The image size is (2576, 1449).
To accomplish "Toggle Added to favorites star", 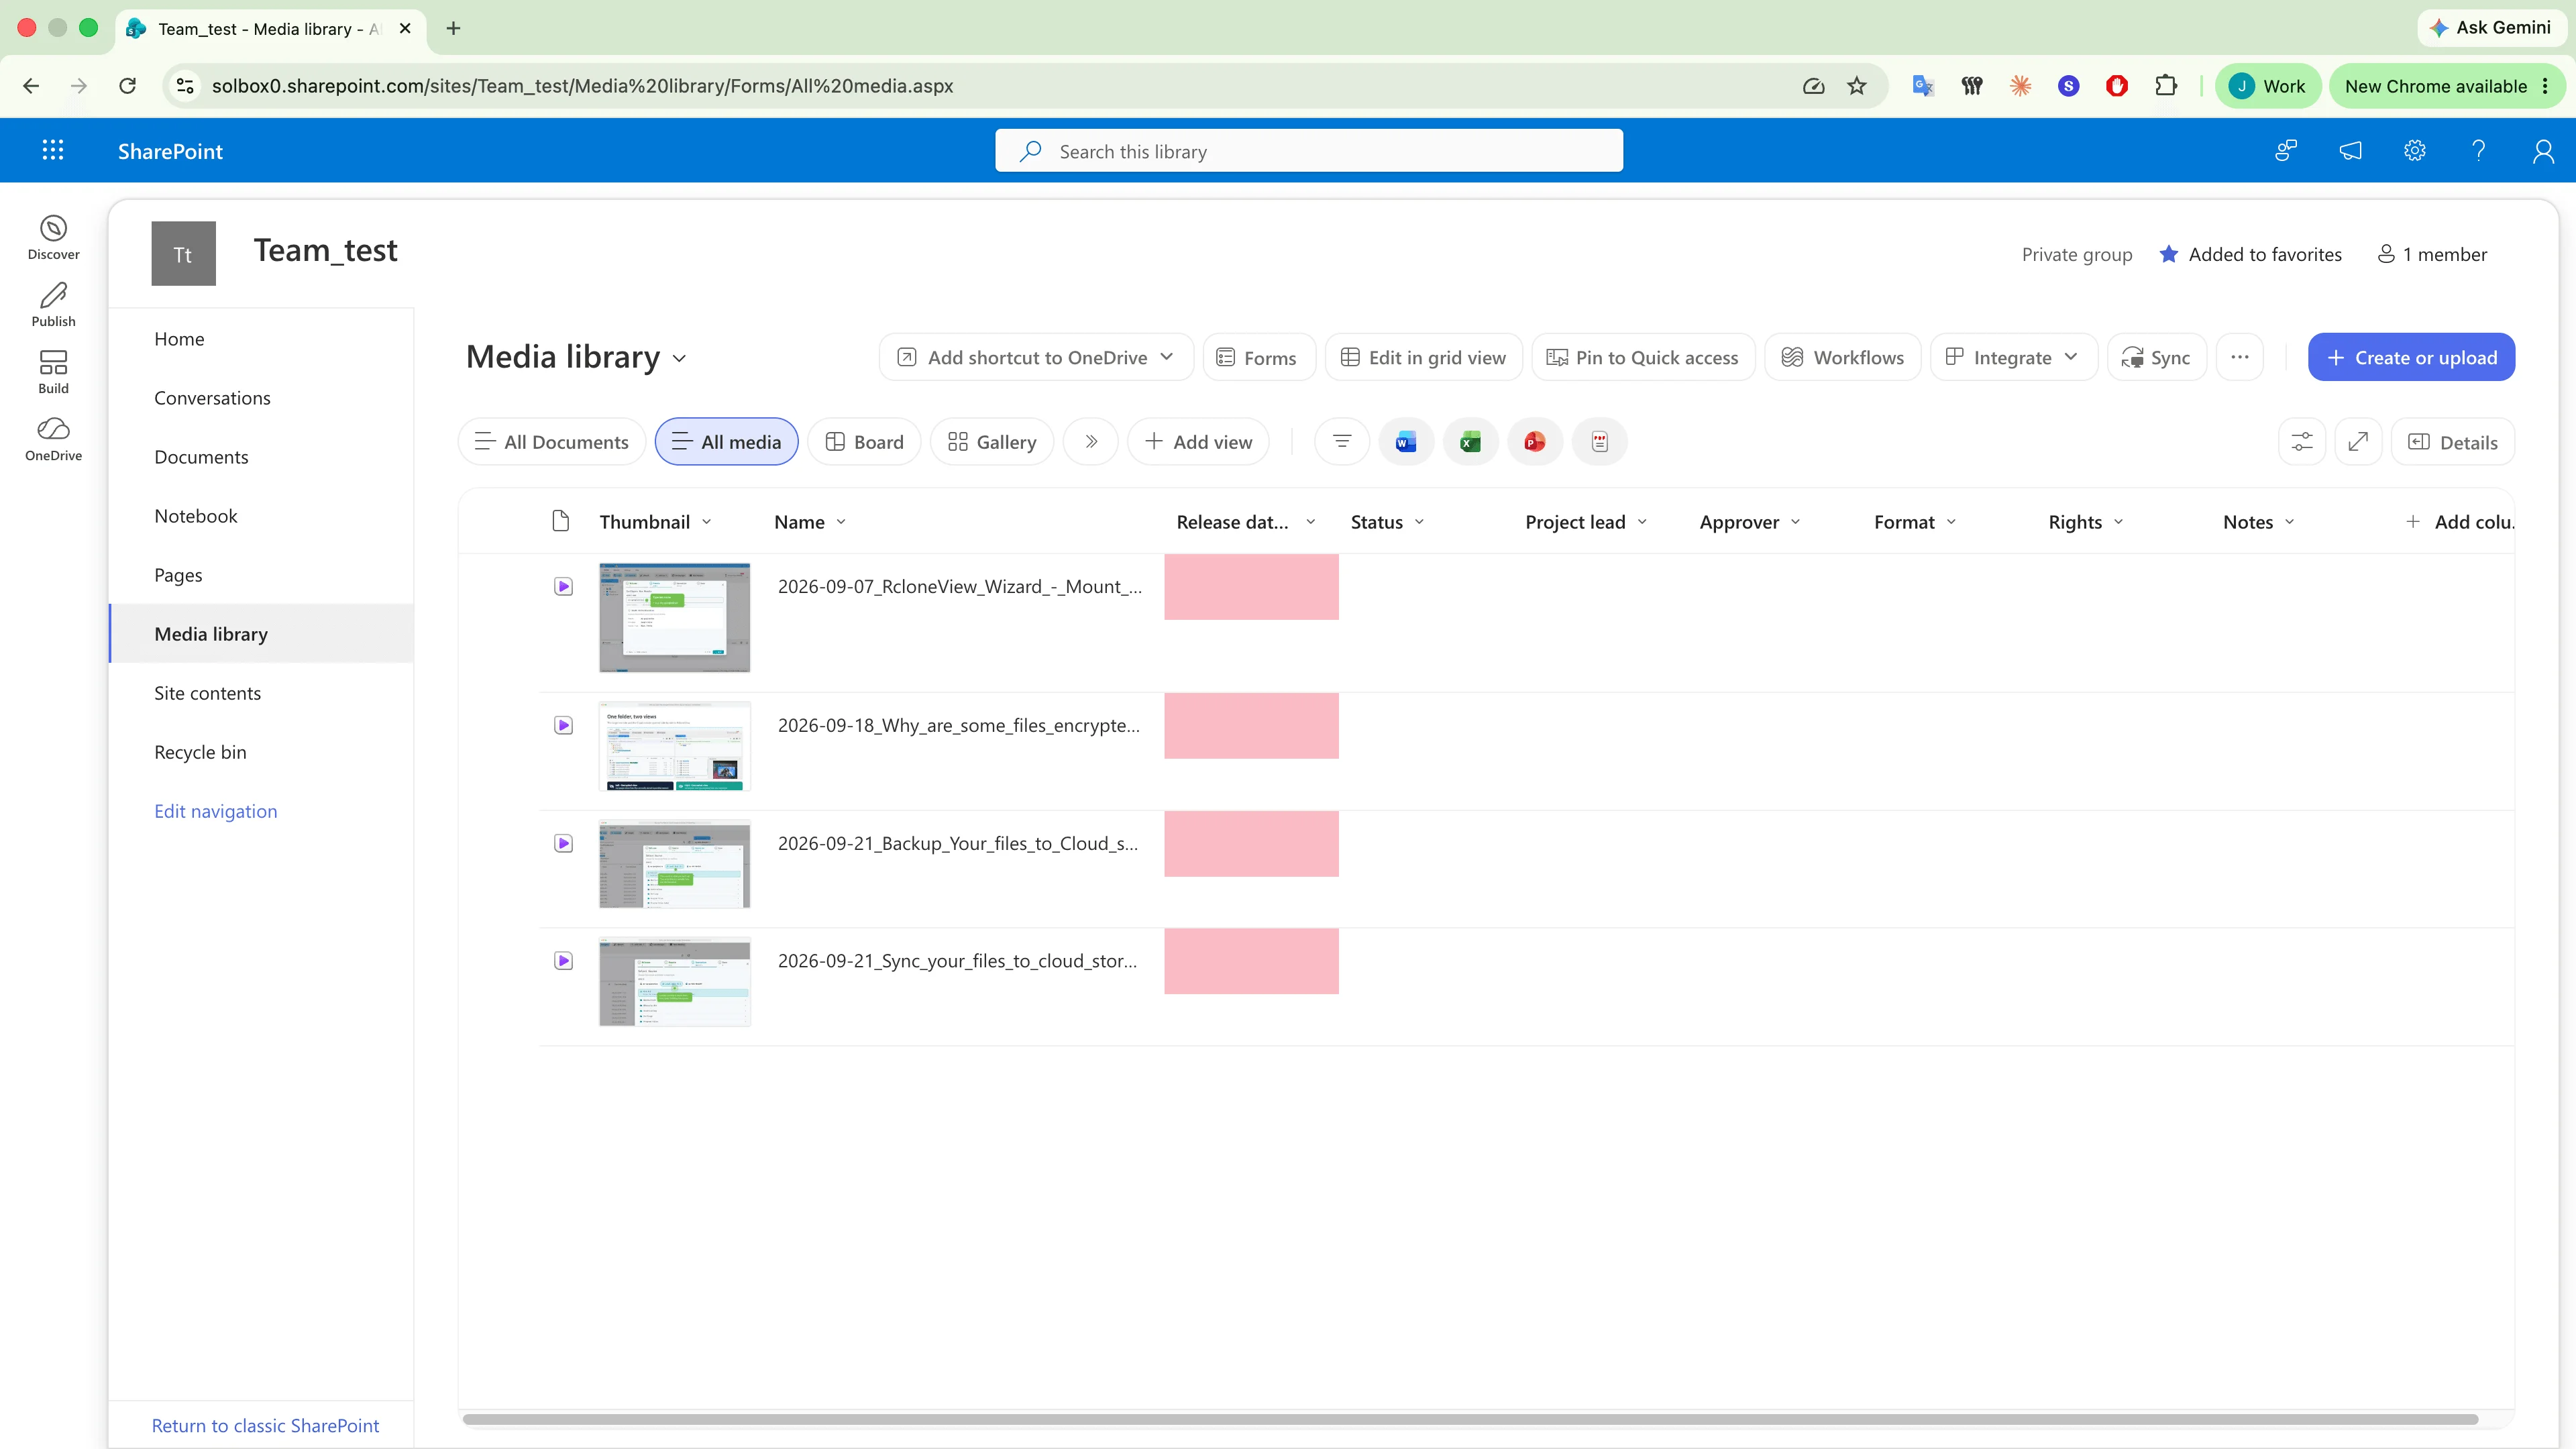I will point(2168,254).
